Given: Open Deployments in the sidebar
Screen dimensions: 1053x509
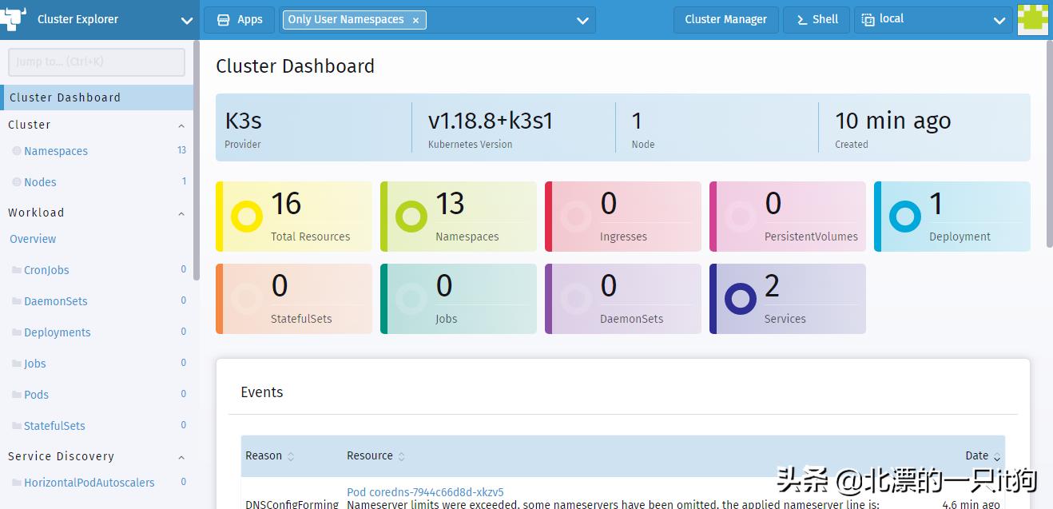Looking at the screenshot, I should click(x=58, y=332).
